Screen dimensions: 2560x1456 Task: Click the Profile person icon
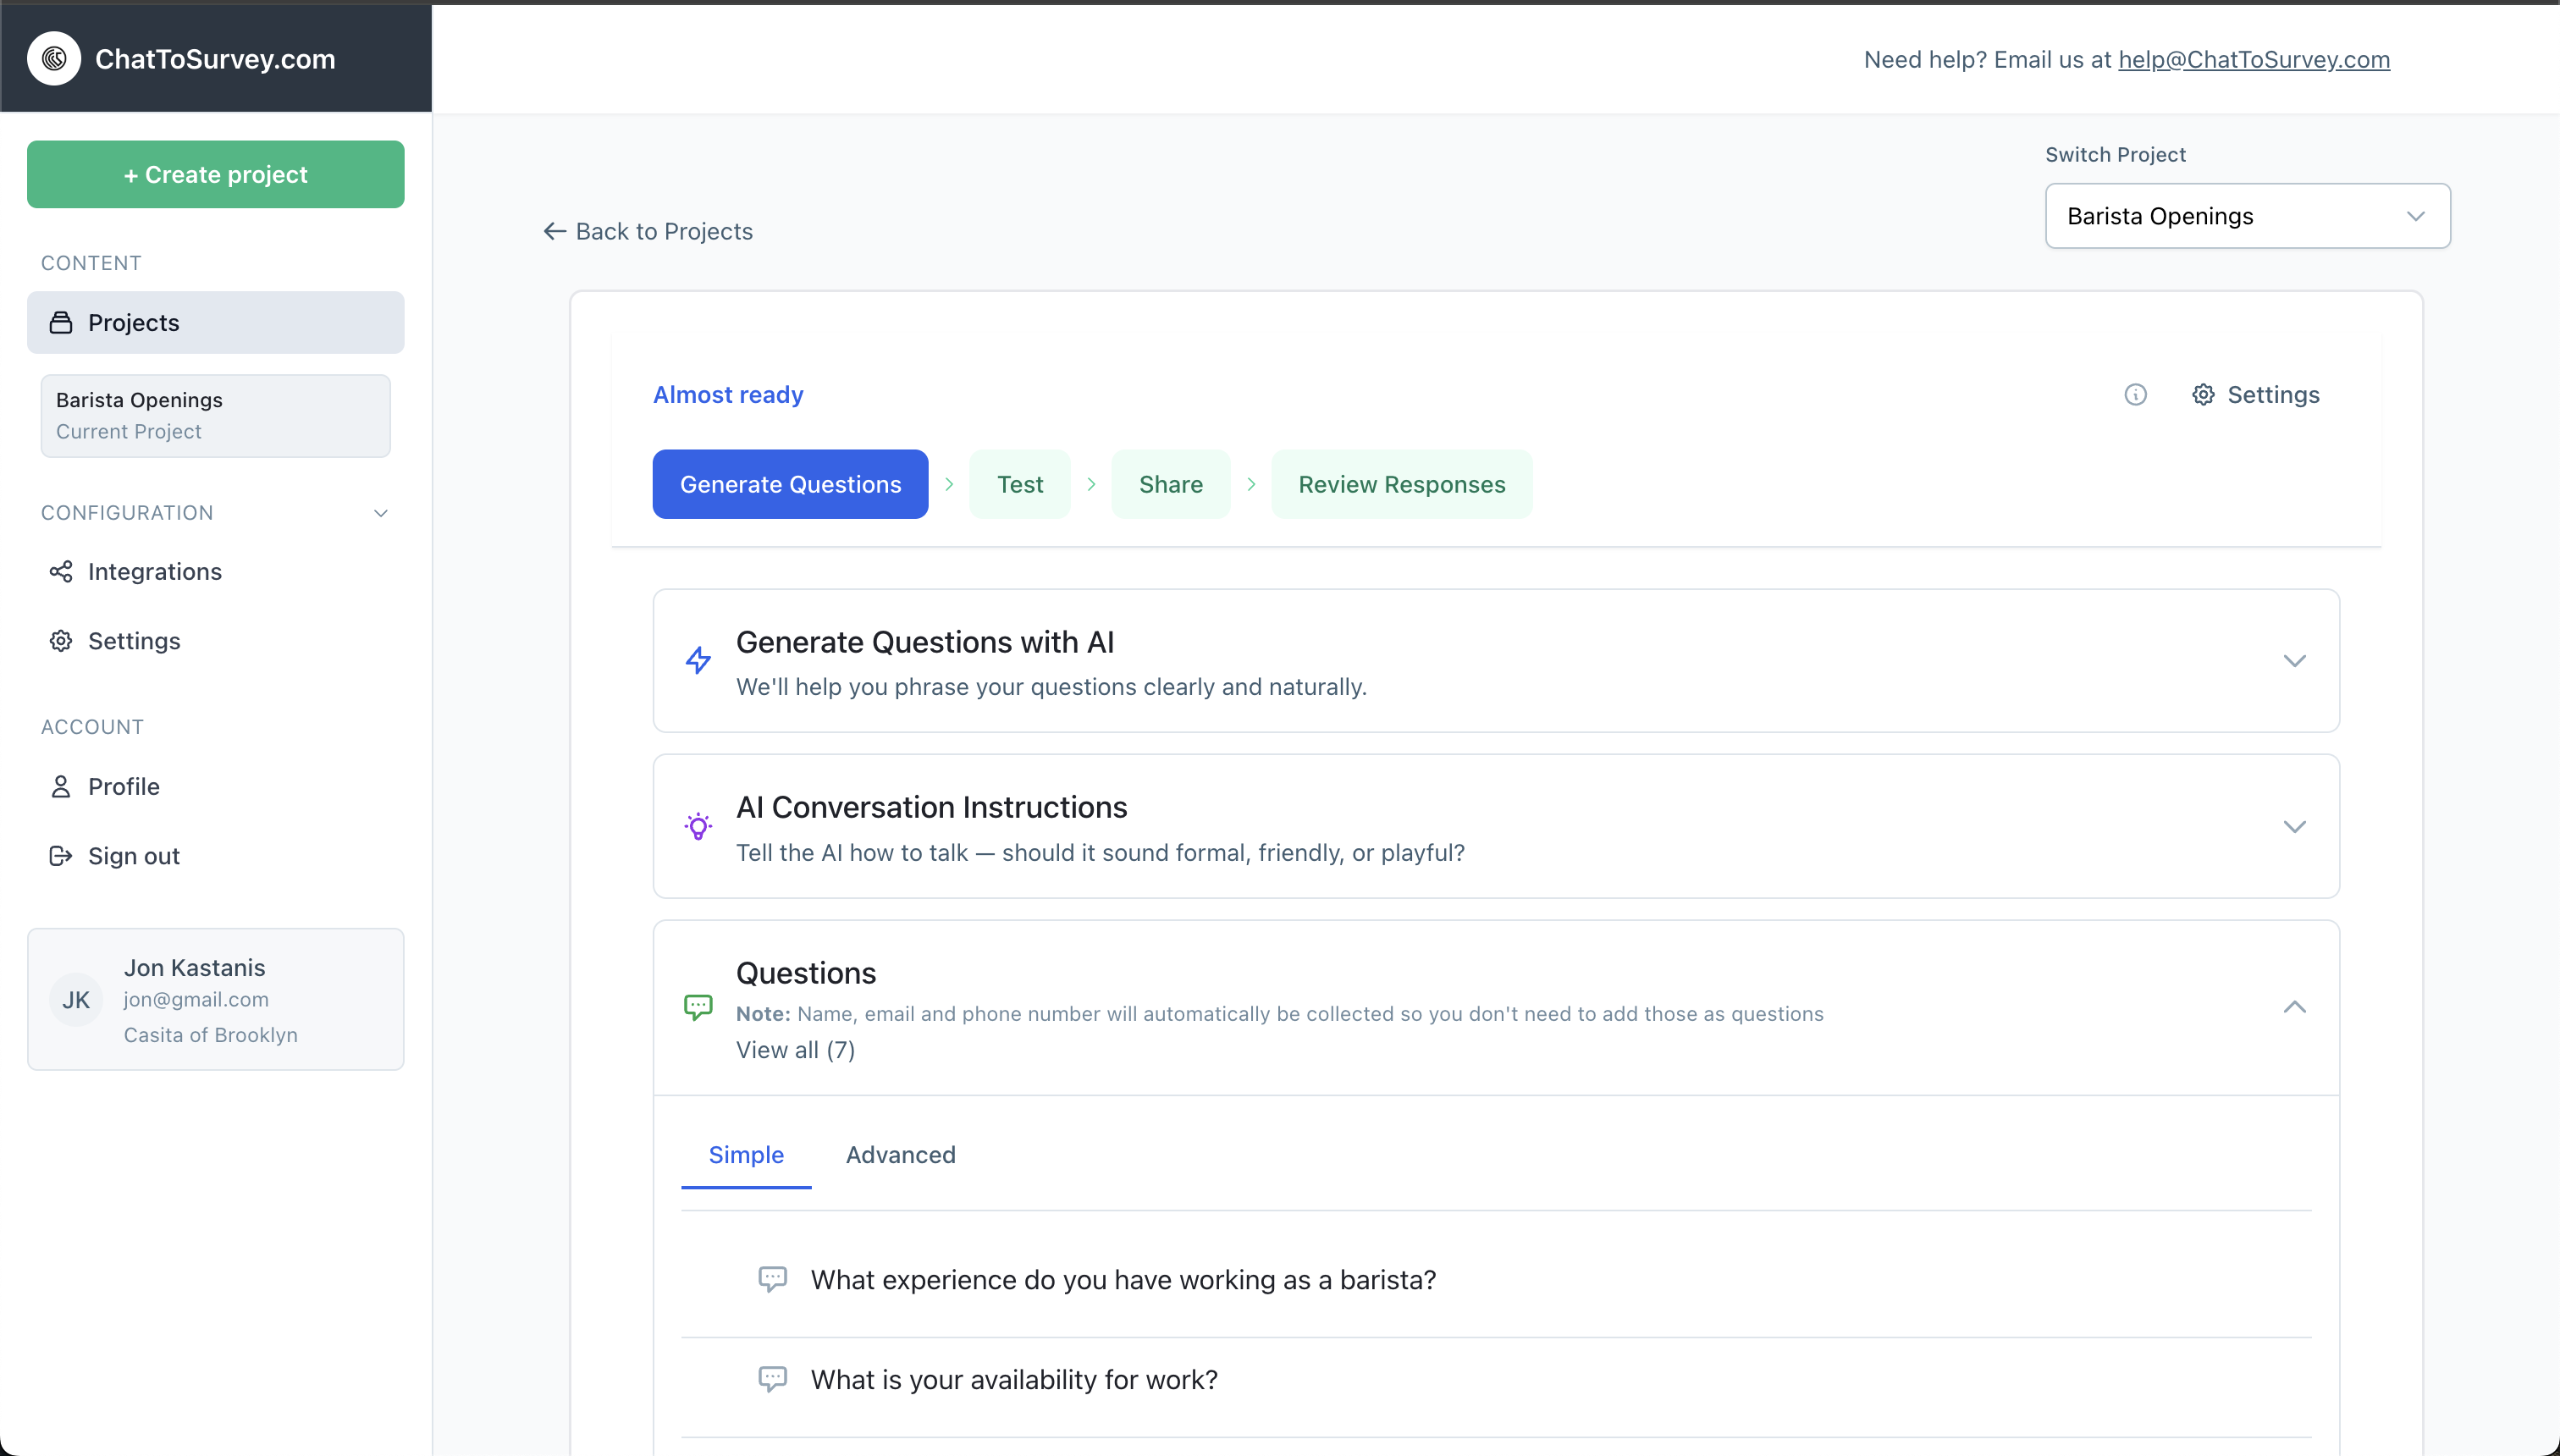(61, 786)
